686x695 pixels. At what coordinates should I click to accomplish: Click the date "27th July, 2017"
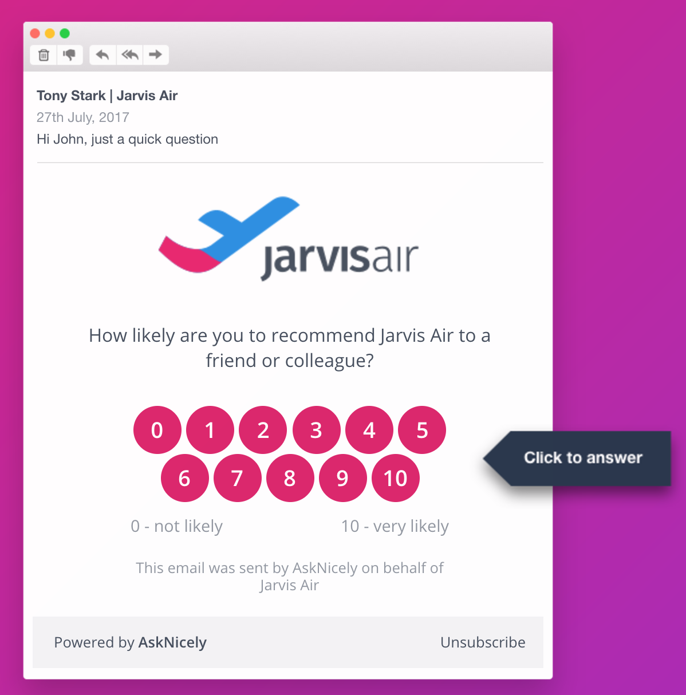tap(83, 117)
